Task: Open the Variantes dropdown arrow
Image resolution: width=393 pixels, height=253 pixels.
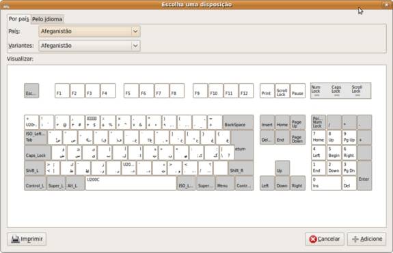Action: click(135, 46)
